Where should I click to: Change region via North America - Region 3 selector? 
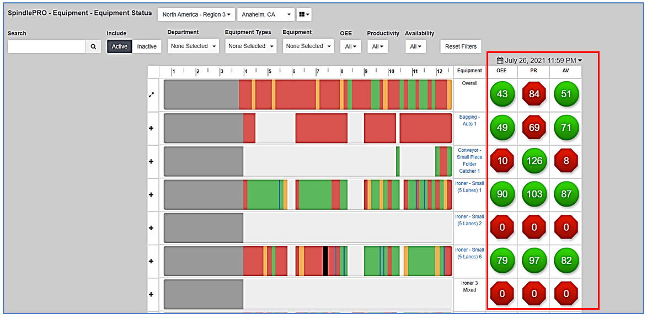[x=196, y=14]
